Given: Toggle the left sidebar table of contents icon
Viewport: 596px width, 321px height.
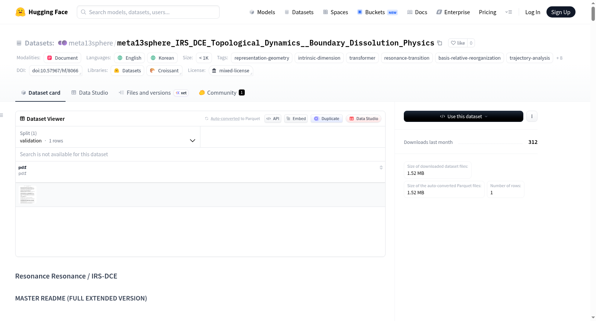Looking at the screenshot, I should tap(1, 115).
